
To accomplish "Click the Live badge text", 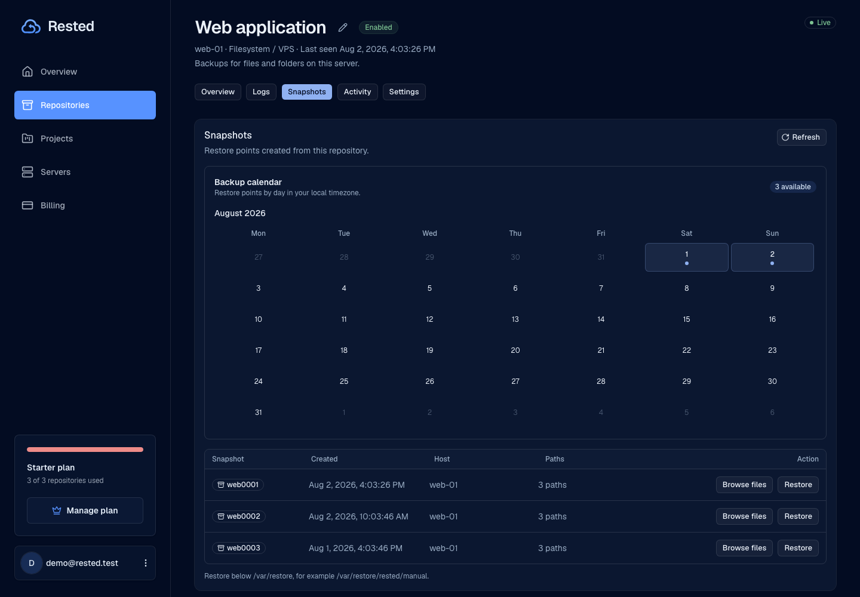I will 824,23.
